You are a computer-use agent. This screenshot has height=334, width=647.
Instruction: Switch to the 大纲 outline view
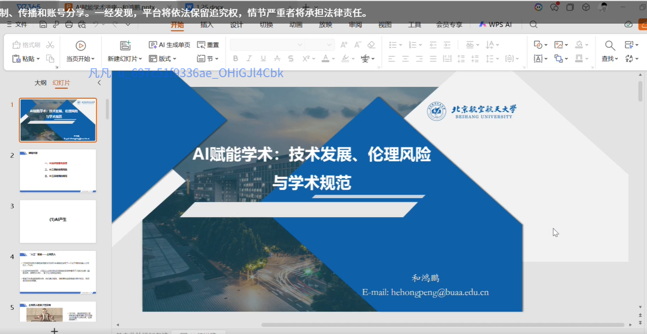point(41,83)
